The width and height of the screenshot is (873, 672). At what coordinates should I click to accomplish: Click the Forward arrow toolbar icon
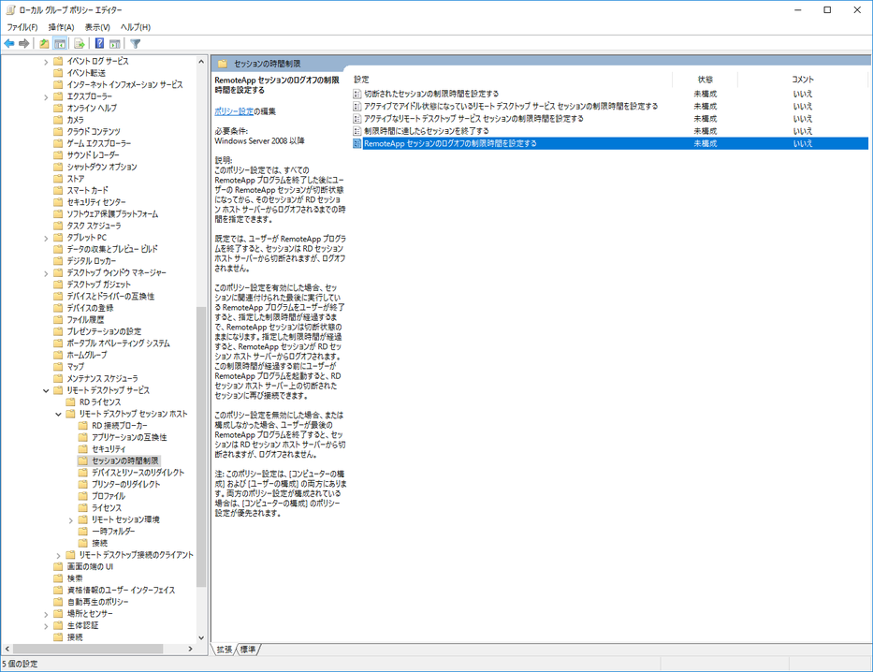tap(24, 43)
